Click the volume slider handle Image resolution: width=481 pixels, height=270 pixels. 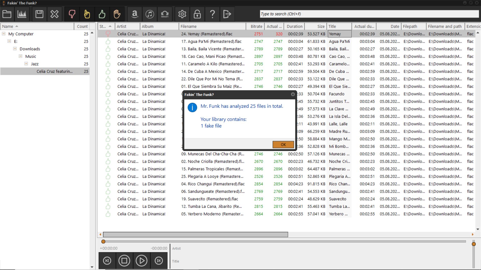[473, 244]
